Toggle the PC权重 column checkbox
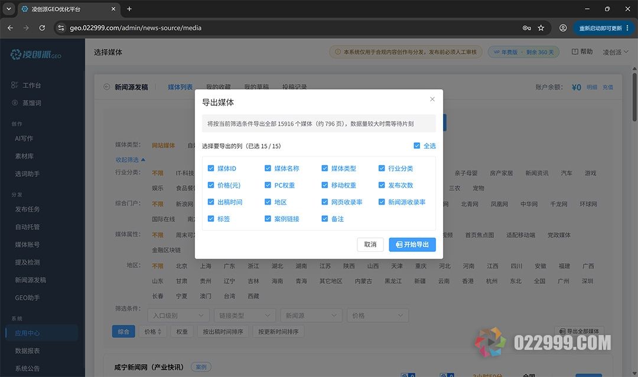 tap(268, 185)
